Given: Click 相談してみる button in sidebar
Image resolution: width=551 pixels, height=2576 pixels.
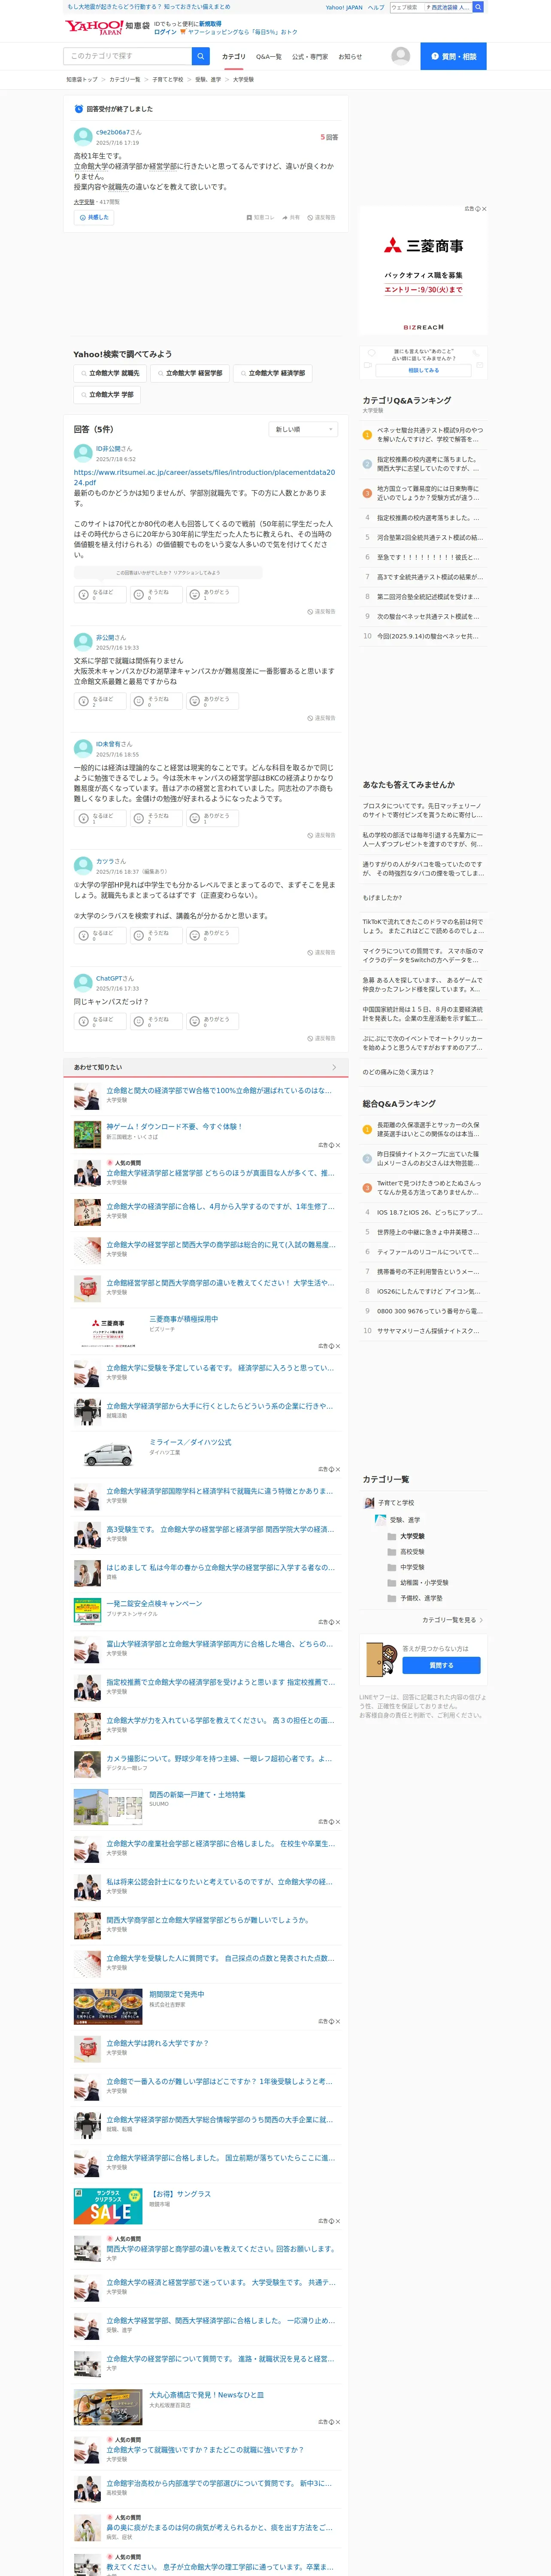Looking at the screenshot, I should coord(423,370).
